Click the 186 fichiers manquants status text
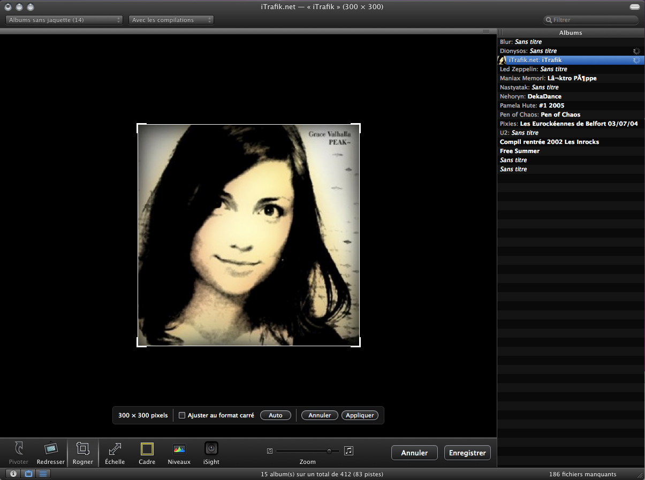This screenshot has height=480, width=645. 582,474
